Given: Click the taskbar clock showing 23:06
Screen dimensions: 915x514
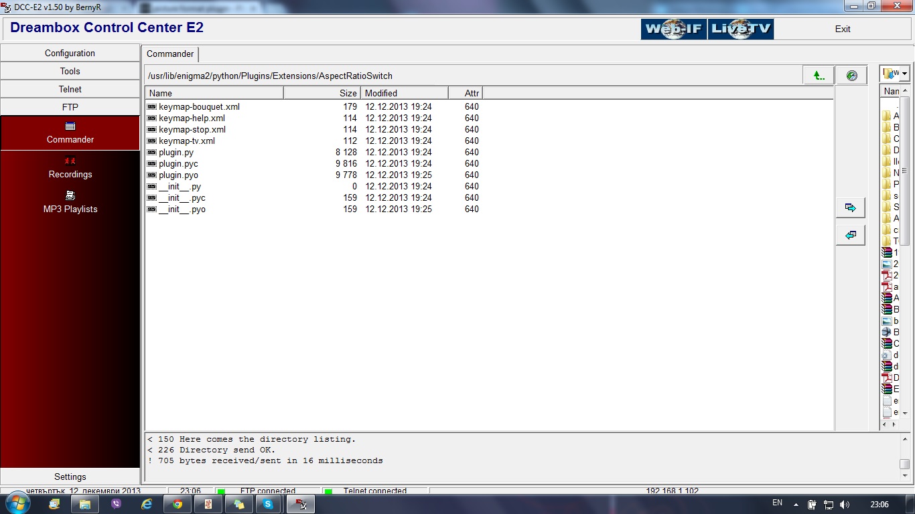Looking at the screenshot, I should [x=879, y=505].
